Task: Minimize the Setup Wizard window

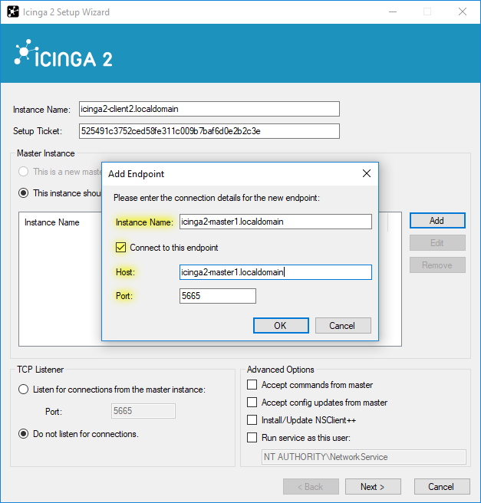Action: pyautogui.click(x=393, y=12)
